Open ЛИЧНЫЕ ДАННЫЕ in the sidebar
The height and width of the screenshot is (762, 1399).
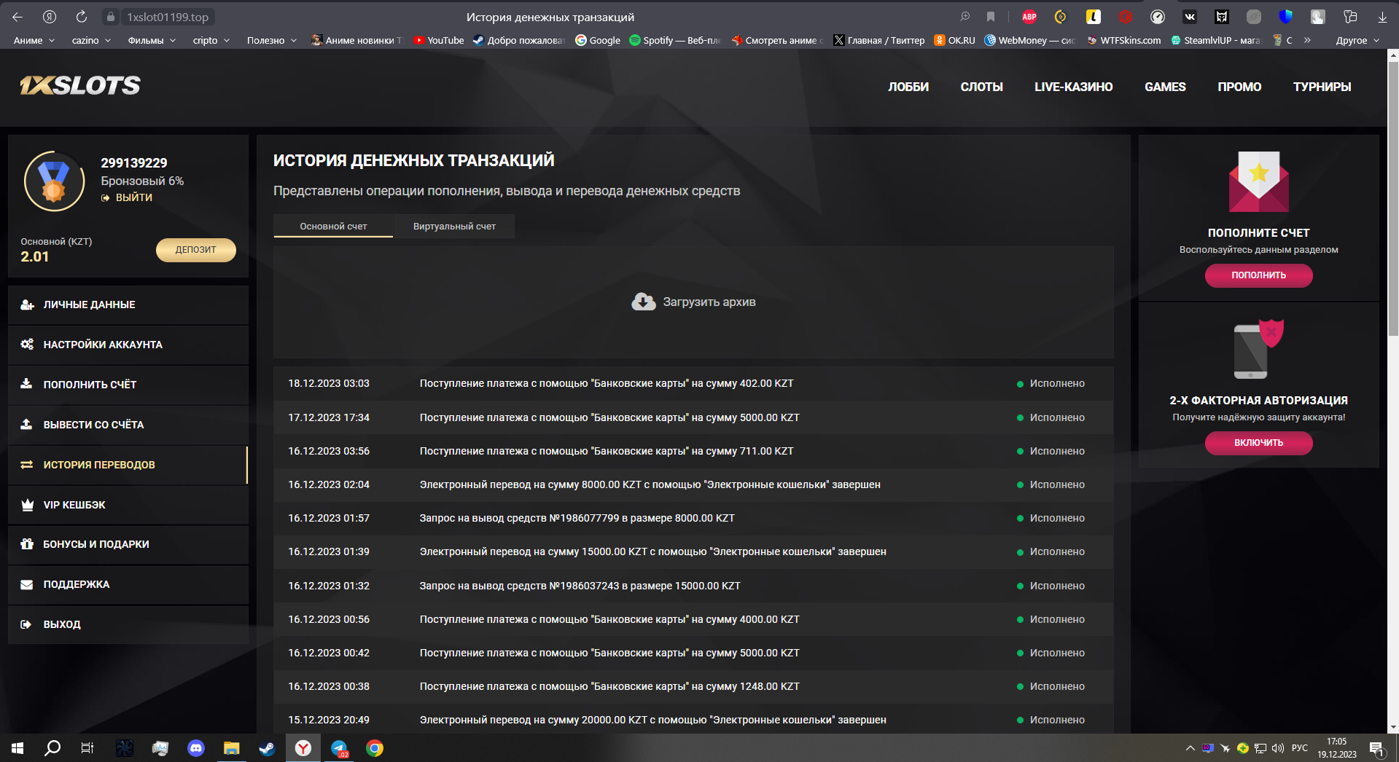point(128,305)
